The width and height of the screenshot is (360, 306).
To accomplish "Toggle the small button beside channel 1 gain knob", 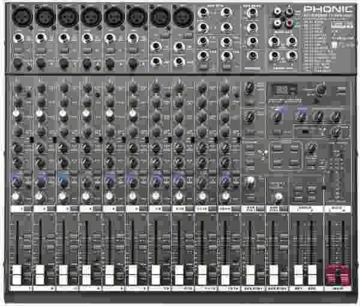I will [29, 67].
